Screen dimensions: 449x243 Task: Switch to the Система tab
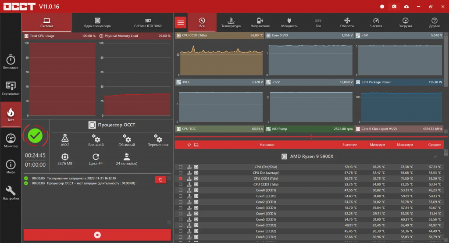[46, 22]
